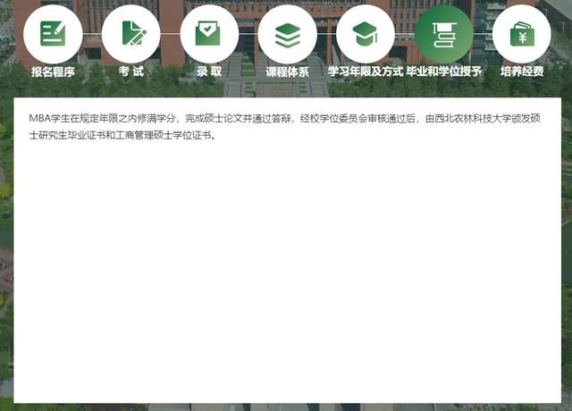Viewport: 572px width, 411px height.
Task: Switch to the 报名程序 tab label
Action: pos(53,71)
